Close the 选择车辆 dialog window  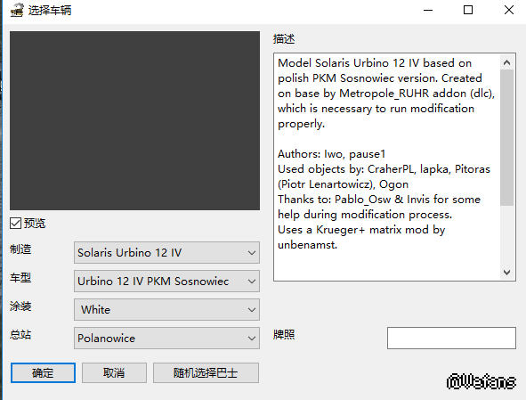pyautogui.click(x=509, y=11)
